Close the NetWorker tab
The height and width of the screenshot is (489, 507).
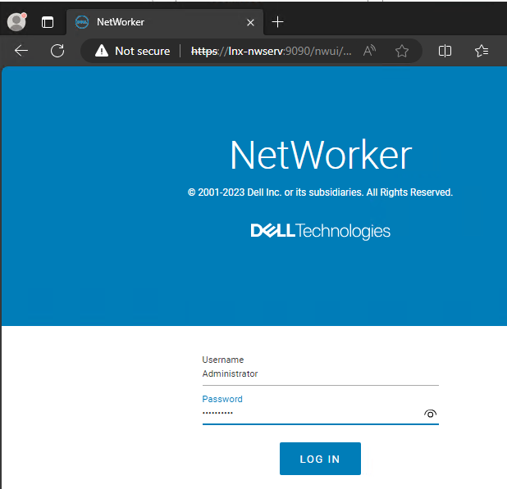click(250, 23)
